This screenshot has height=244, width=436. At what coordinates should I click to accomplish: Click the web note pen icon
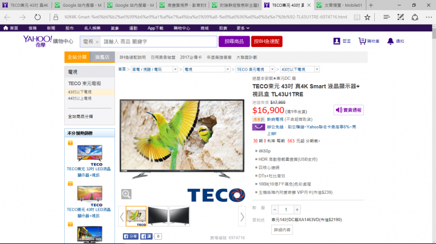(400, 17)
